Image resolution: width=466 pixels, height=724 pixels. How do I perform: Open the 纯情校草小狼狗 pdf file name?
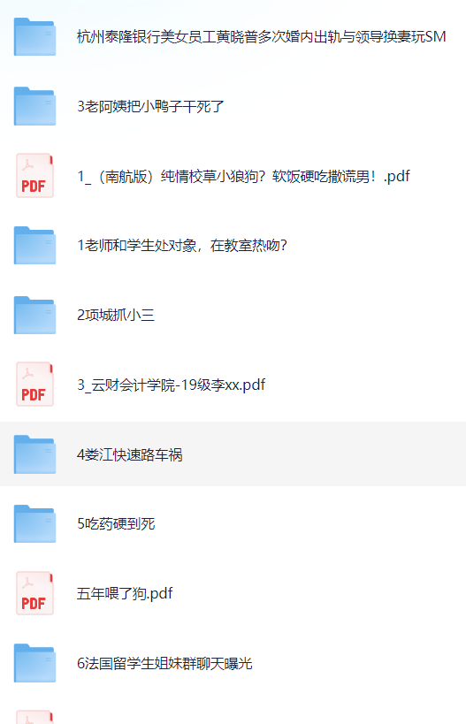pos(243,176)
